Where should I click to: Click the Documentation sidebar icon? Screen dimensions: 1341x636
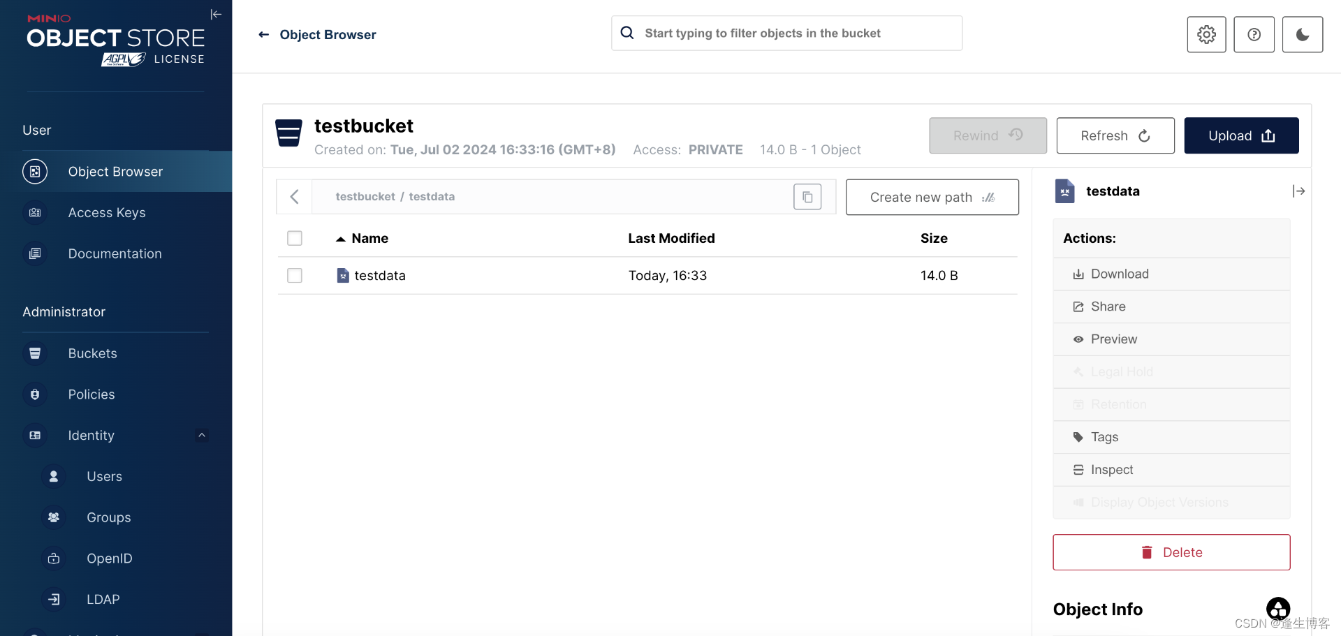point(35,254)
